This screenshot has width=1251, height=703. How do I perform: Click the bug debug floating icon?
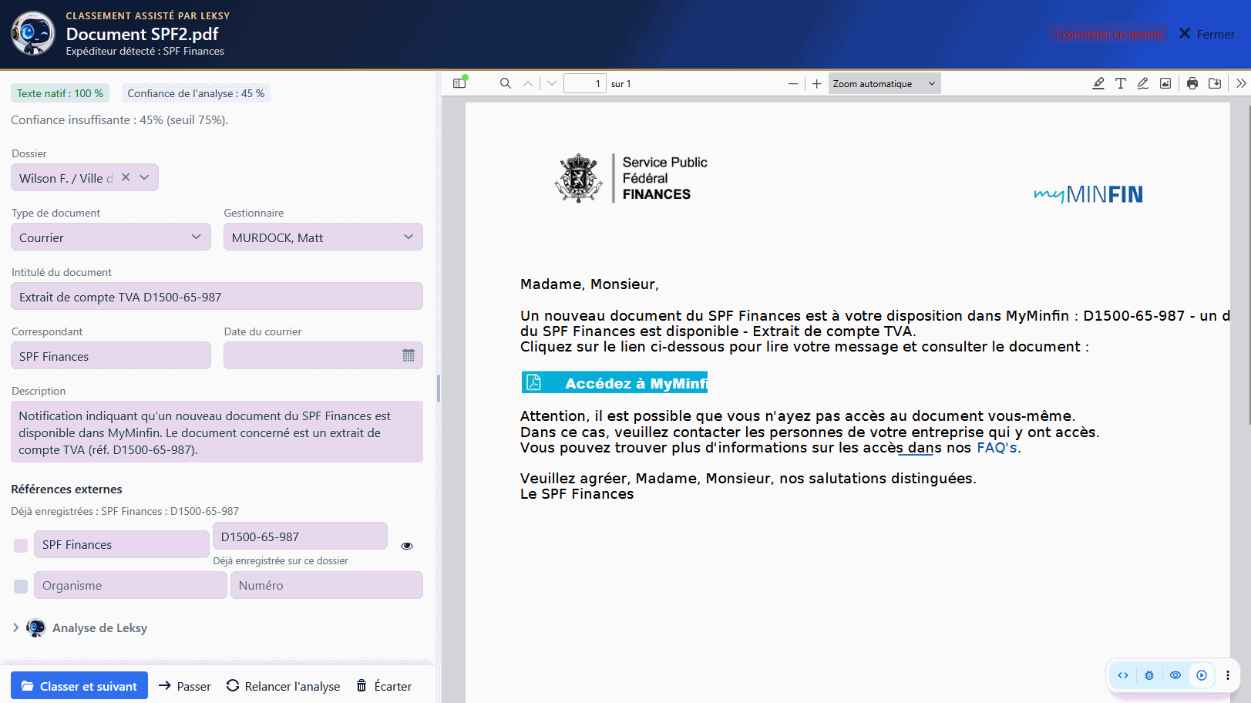pos(1149,675)
